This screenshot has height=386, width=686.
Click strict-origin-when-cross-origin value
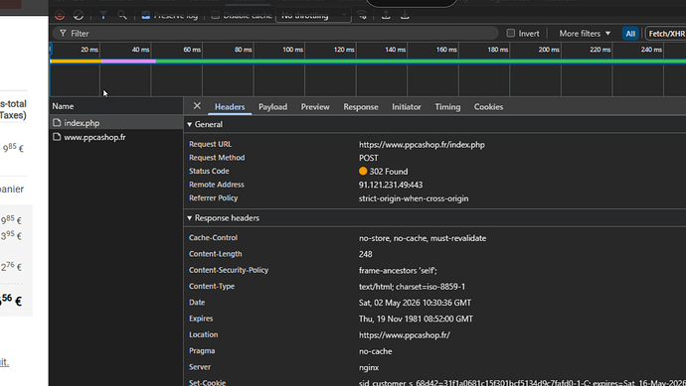click(x=414, y=198)
